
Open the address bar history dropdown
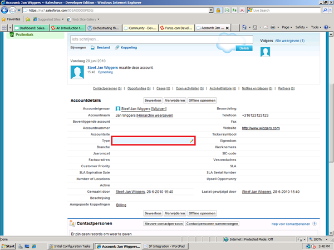tap(211, 10)
